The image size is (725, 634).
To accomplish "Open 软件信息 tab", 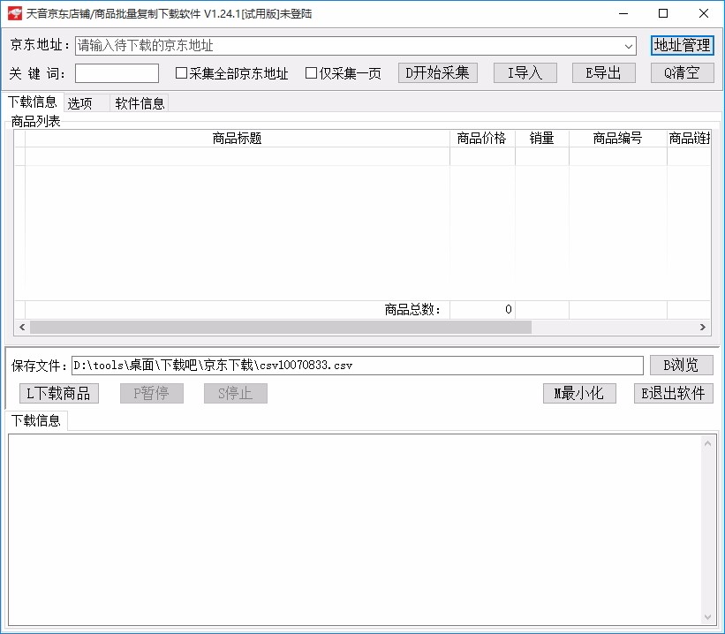I will 140,103.
